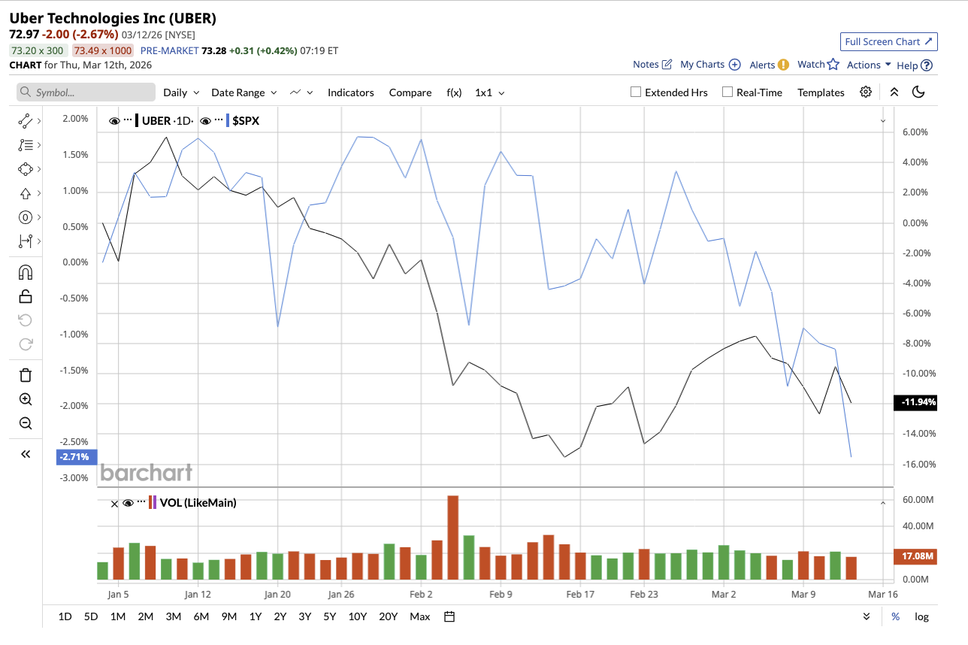Screen dimensions: 968x645
Task: Enable the Extended Hrs checkbox
Action: point(636,92)
